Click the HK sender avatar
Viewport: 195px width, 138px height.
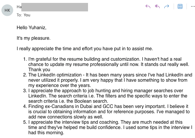(x=7, y=10)
